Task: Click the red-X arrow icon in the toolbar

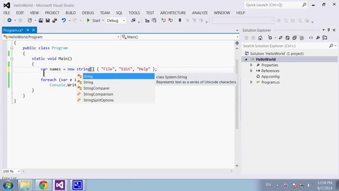Action: 171,20
